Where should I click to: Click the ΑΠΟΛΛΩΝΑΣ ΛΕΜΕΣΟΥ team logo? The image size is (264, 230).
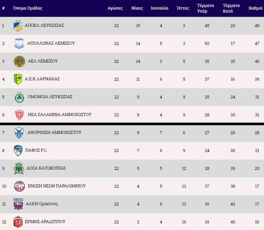(18, 43)
